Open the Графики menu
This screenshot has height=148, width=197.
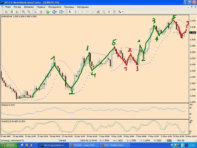coord(41,7)
